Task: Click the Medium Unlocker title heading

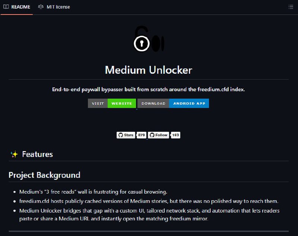Action: click(149, 70)
